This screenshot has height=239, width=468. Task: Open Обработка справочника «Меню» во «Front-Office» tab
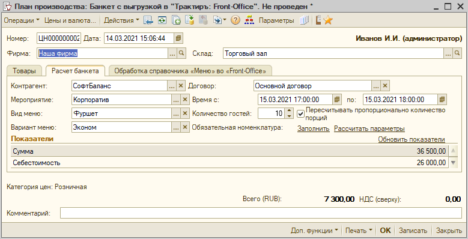[190, 71]
